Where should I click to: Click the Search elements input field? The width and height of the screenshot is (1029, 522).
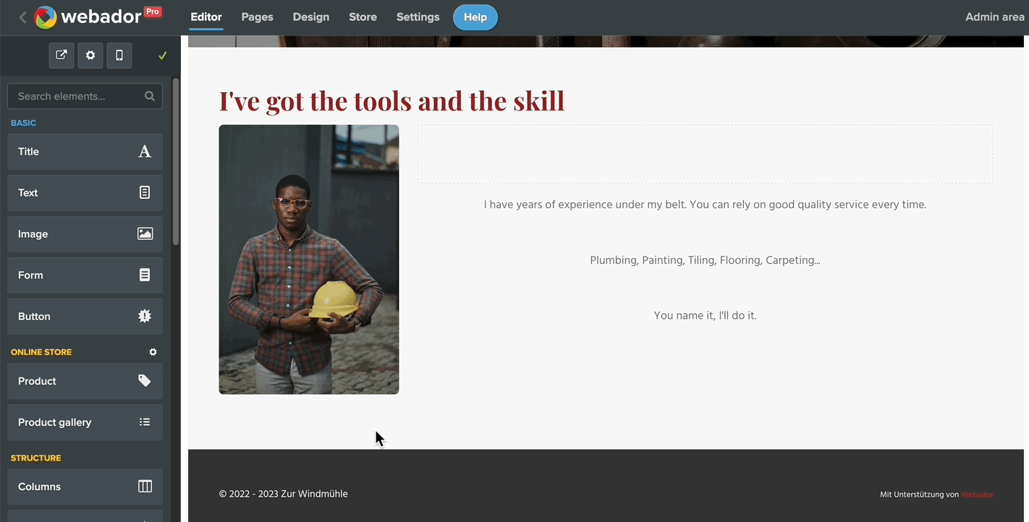click(x=78, y=96)
